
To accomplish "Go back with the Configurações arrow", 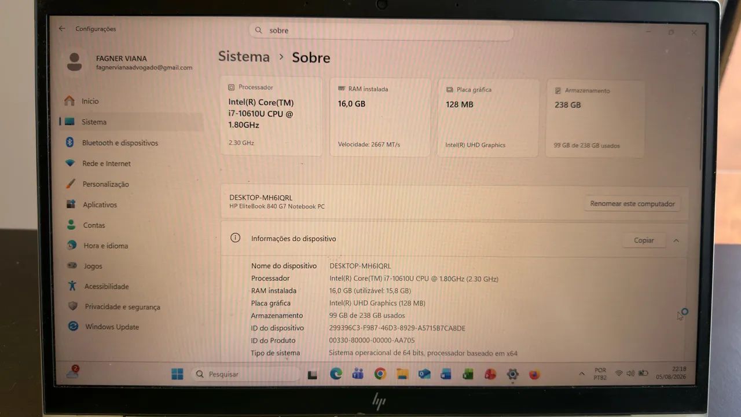I will pyautogui.click(x=62, y=29).
